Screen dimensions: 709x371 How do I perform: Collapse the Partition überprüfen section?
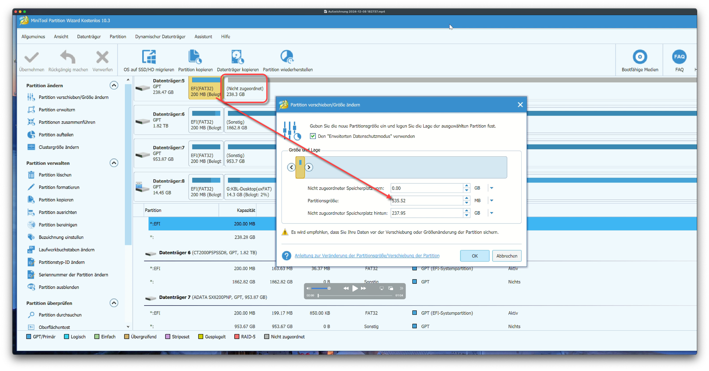click(114, 303)
